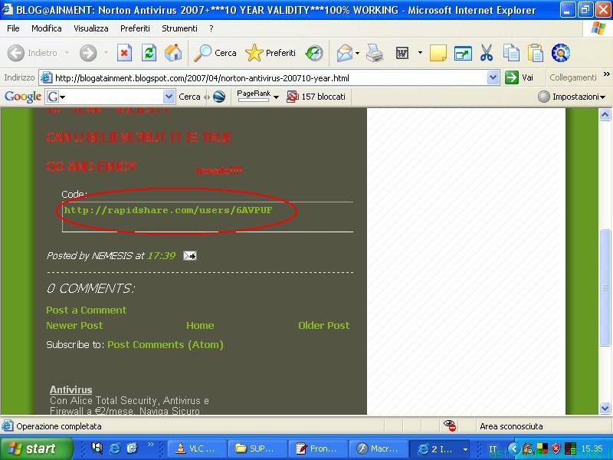Expand the Collegamenti links toolbar chevron
Viewport: 613px width, 460px height.
pyautogui.click(x=606, y=74)
